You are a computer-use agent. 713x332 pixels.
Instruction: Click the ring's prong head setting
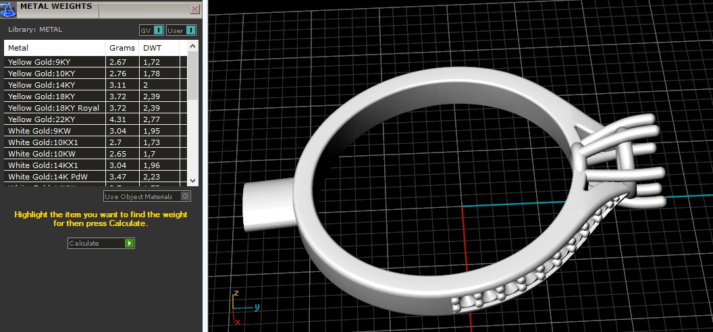click(x=618, y=161)
